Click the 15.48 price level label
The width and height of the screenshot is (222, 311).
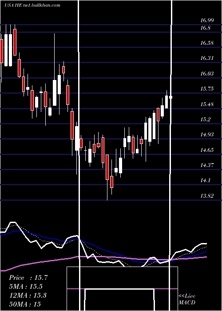pyautogui.click(x=207, y=104)
